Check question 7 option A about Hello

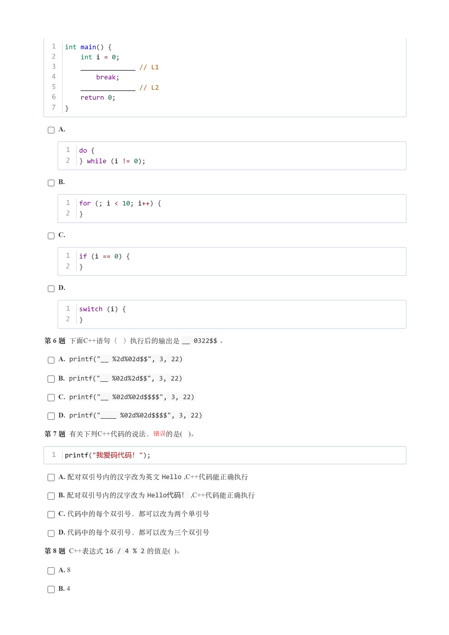51,477
